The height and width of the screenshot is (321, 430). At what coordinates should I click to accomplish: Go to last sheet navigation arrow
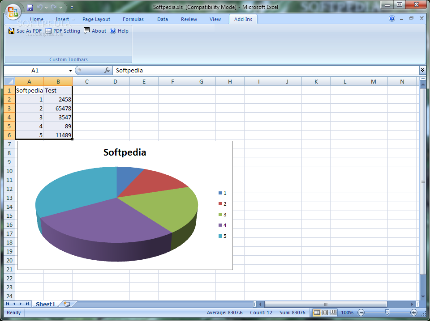point(27,304)
